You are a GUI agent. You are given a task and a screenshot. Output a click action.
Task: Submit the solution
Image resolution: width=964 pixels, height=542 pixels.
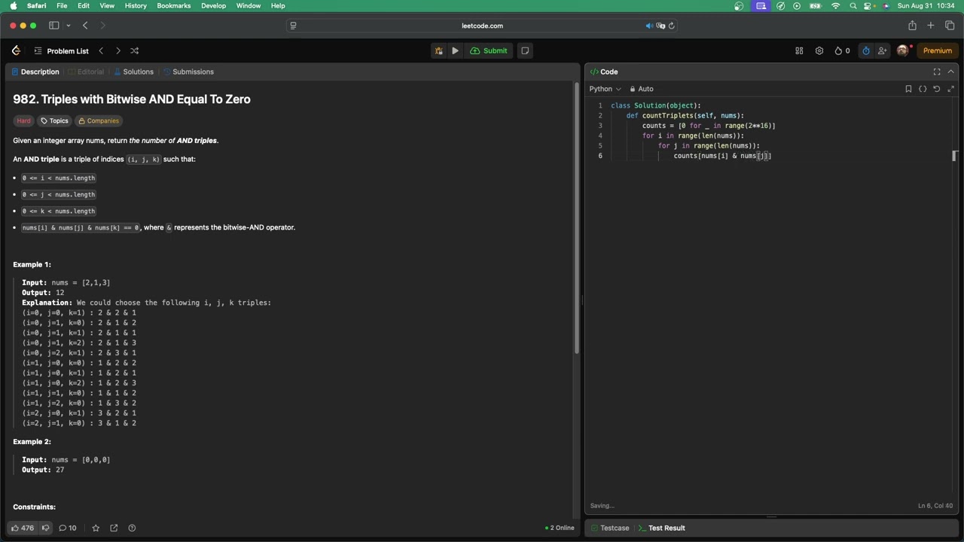(x=489, y=50)
